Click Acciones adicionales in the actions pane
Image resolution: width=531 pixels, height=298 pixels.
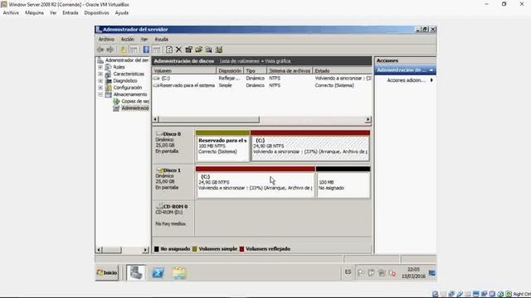(406, 80)
